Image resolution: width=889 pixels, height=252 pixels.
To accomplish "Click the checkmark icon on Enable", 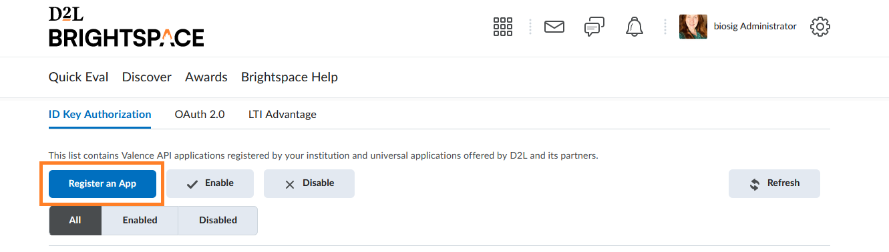I will [x=192, y=184].
